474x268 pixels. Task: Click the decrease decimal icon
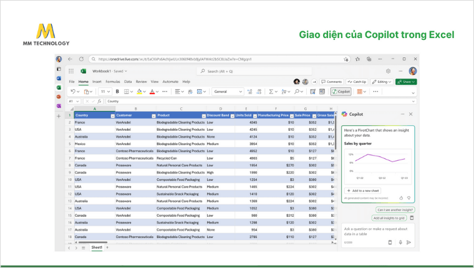coord(259,92)
